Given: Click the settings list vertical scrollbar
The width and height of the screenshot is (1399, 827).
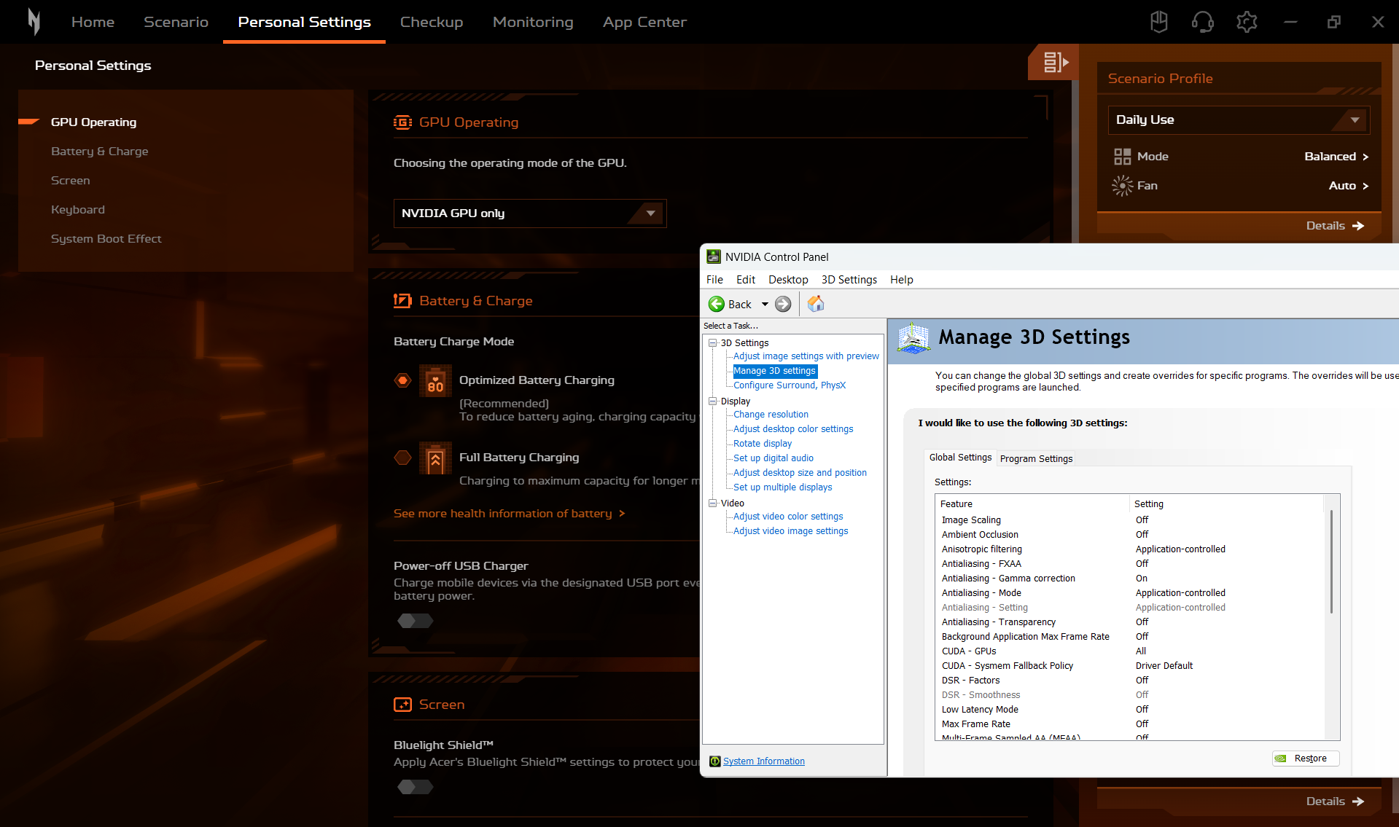Looking at the screenshot, I should (1331, 561).
